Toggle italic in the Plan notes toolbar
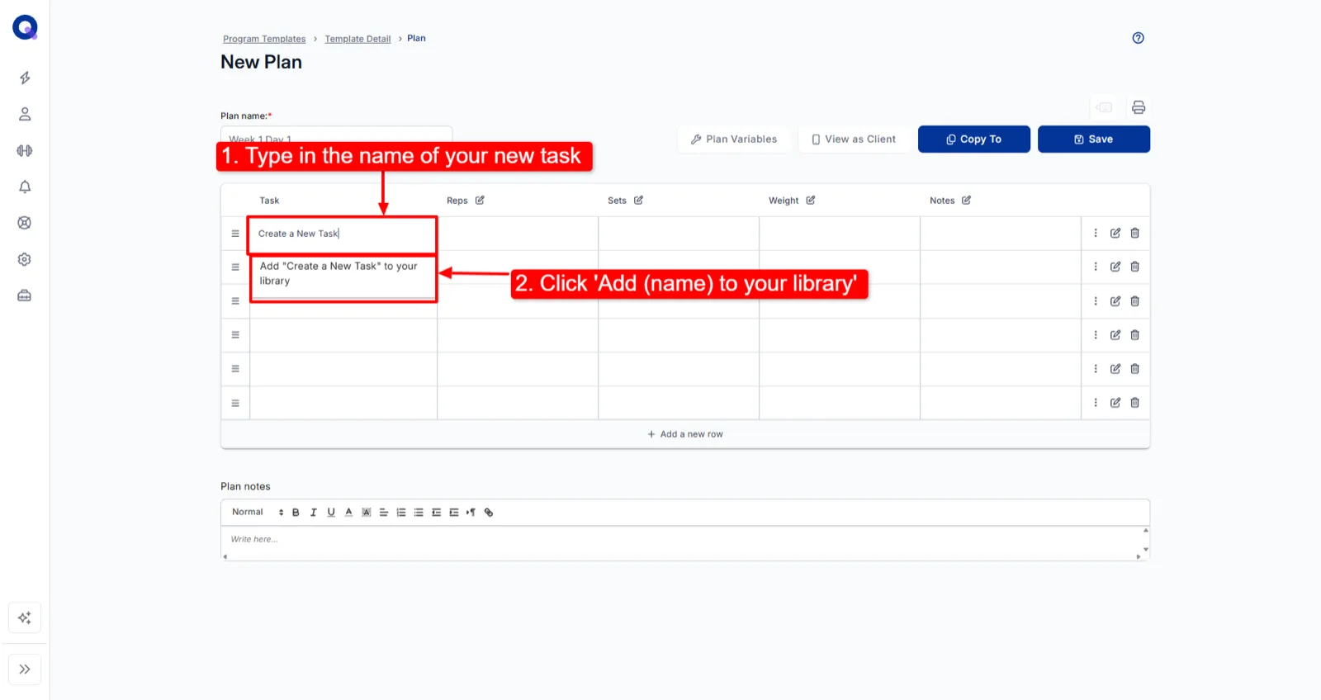The height and width of the screenshot is (700, 1321). [x=313, y=513]
